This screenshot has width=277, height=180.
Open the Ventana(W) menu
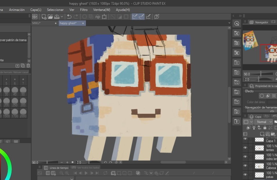click(x=102, y=10)
